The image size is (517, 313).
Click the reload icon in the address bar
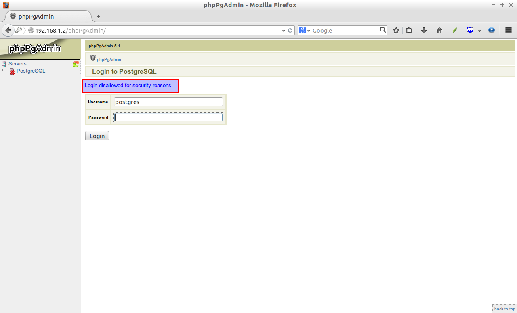pos(290,30)
